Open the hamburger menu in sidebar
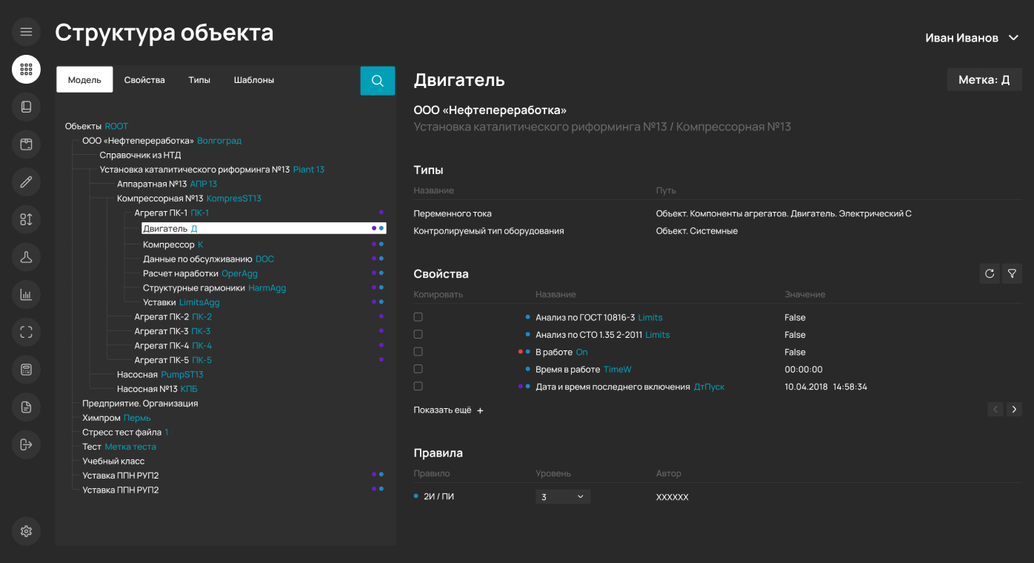Screen dimensions: 1034x563 (x=26, y=32)
